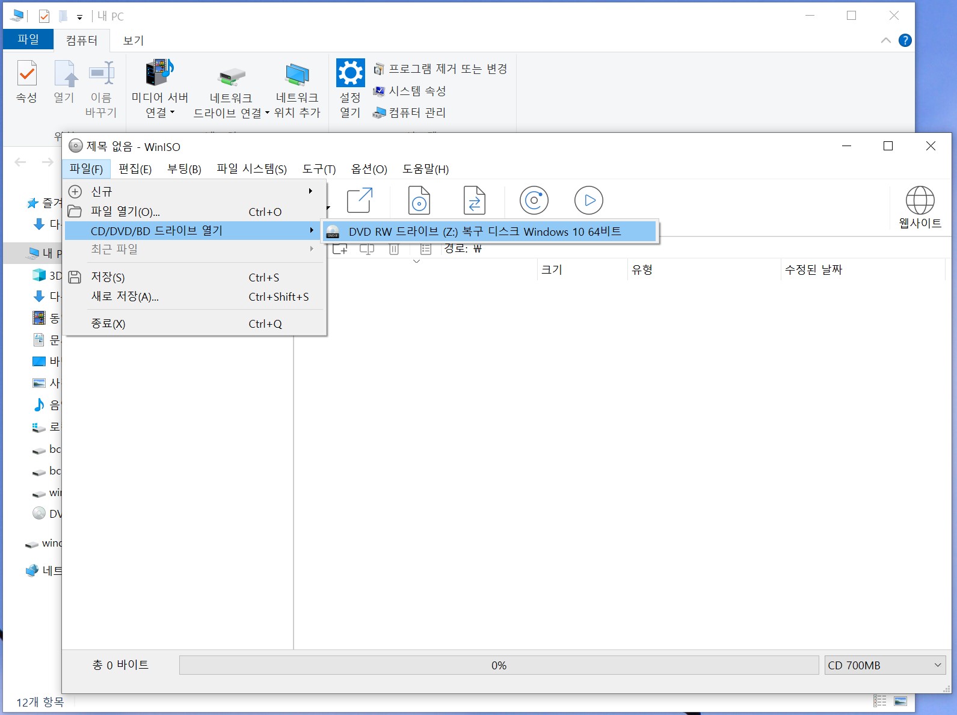
Task: Click Explorer forward arrow
Action: coord(48,162)
